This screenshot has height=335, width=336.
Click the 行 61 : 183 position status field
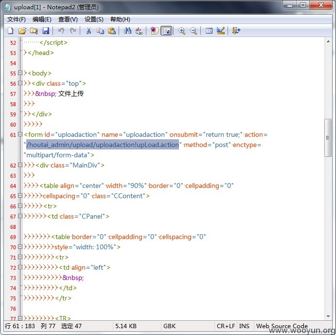coord(20,326)
